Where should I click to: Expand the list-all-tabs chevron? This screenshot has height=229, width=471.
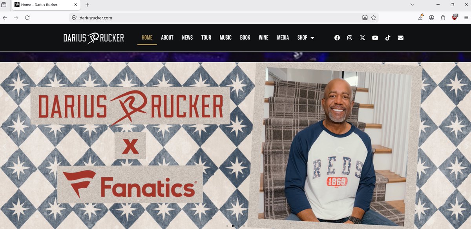pyautogui.click(x=412, y=4)
